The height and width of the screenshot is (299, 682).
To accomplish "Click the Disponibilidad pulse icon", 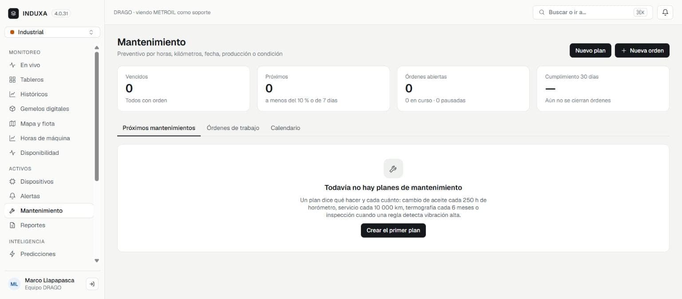I will click(12, 153).
